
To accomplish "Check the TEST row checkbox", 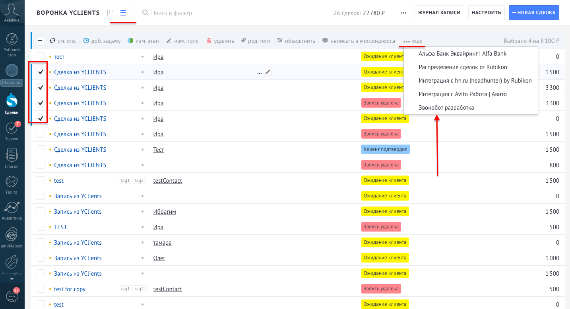I will tap(41, 227).
